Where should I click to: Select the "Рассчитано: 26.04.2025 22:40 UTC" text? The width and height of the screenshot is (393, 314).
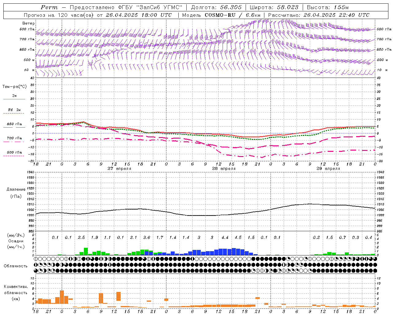coord(319,15)
